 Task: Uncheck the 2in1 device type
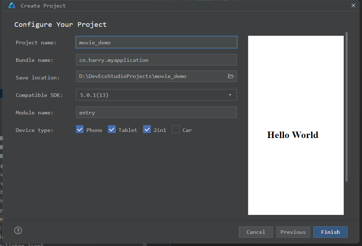(147, 129)
